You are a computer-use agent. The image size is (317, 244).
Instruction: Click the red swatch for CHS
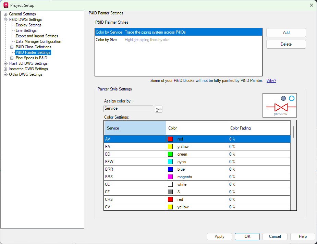point(170,199)
